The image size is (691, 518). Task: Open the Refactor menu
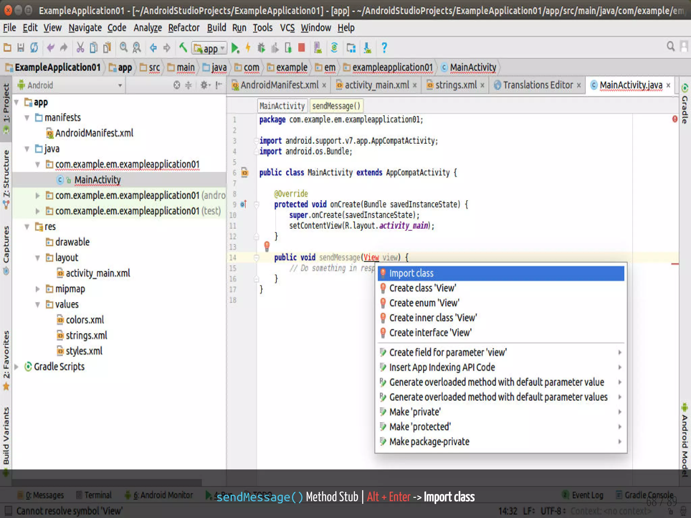(184, 28)
